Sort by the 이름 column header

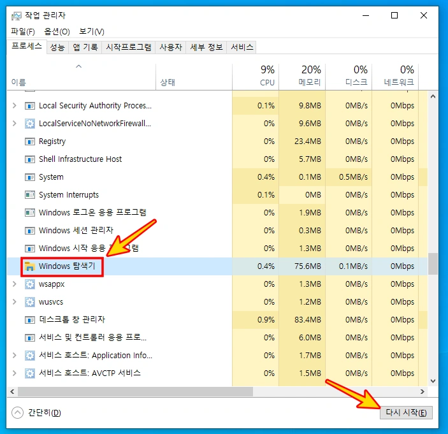[82, 76]
